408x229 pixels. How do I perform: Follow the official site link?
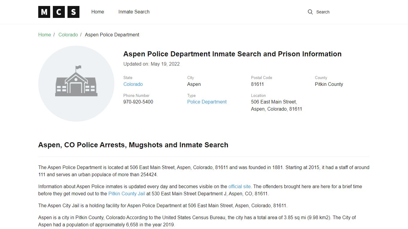240,186
